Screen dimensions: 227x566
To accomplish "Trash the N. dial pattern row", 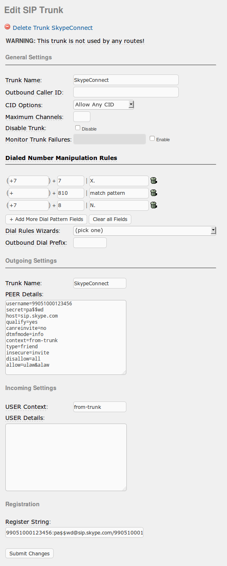I will (154, 205).
